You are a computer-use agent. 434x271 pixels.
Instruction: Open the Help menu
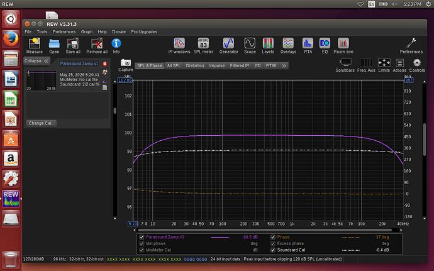102,32
